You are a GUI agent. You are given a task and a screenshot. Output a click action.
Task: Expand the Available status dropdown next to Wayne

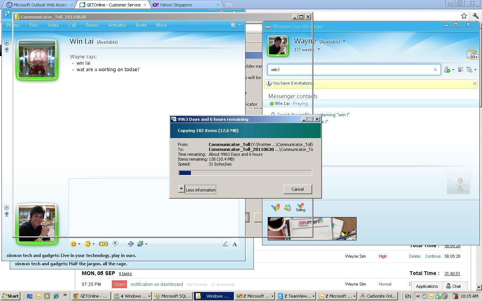[x=344, y=42]
